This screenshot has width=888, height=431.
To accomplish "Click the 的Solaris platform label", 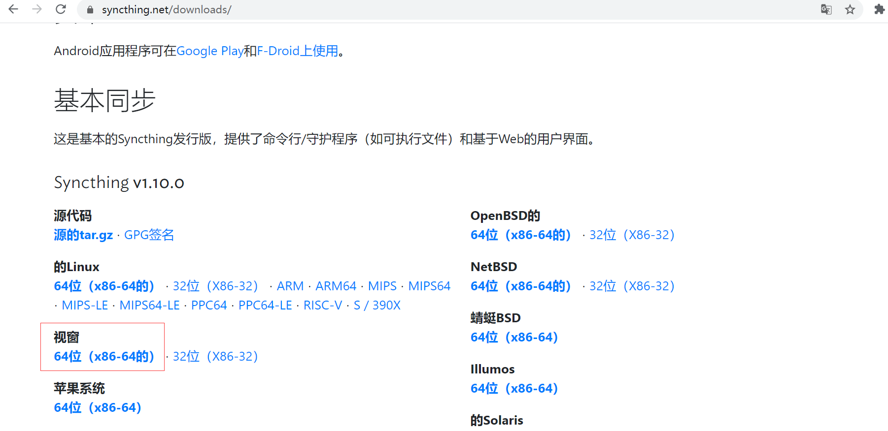I will 497,420.
